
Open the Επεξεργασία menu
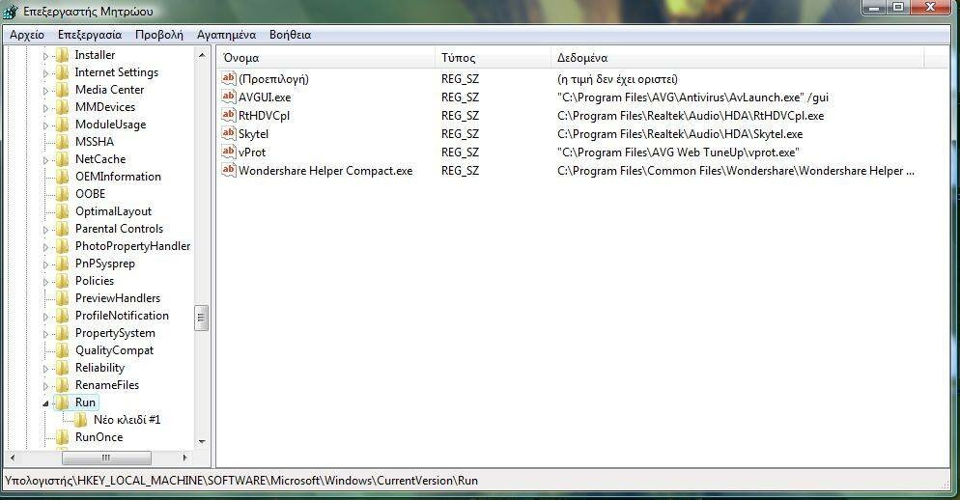[x=90, y=35]
